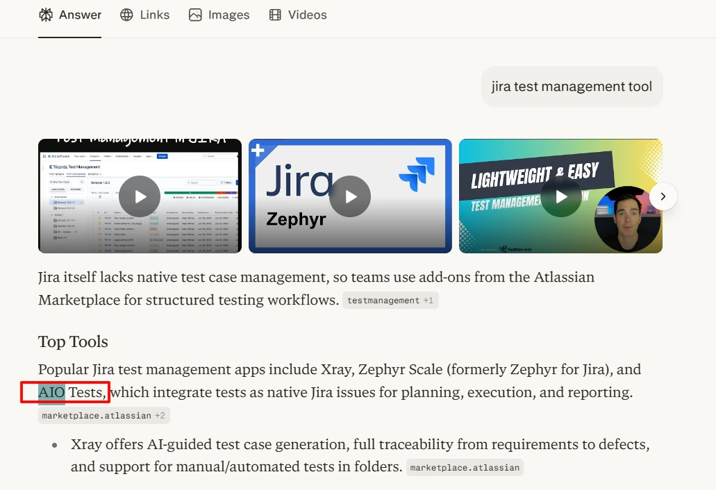Click the query bubble 'jira test management tool'
The image size is (716, 490).
tap(572, 87)
